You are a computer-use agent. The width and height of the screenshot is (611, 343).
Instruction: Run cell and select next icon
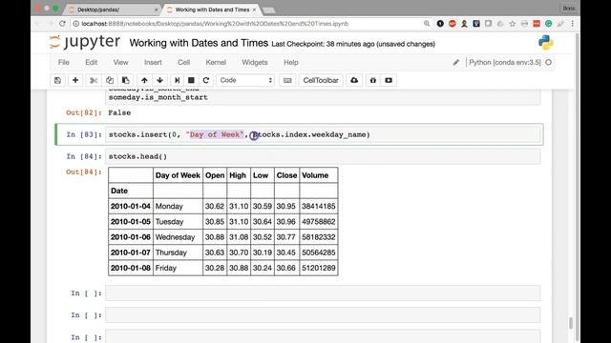pos(177,80)
